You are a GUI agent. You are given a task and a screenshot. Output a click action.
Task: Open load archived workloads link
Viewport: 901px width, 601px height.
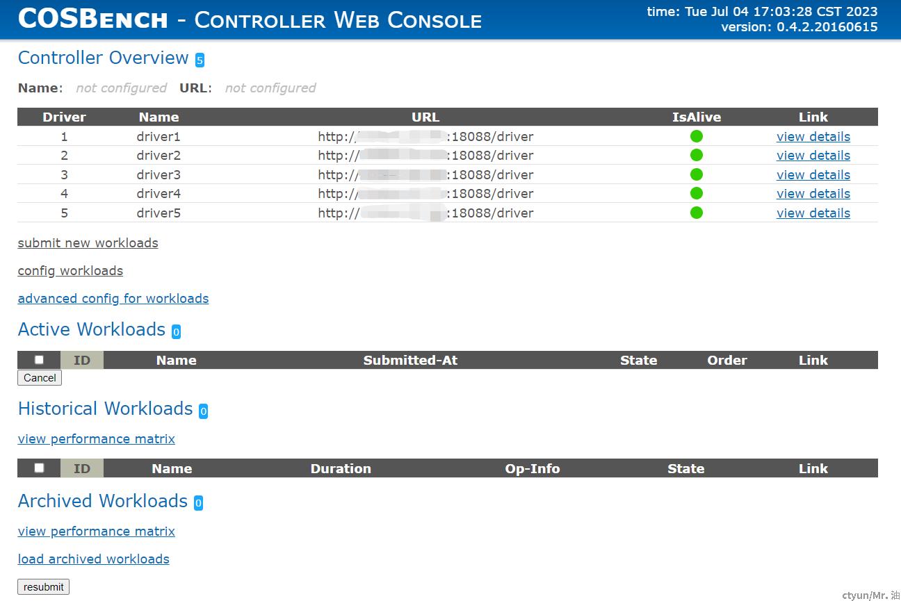(x=94, y=559)
